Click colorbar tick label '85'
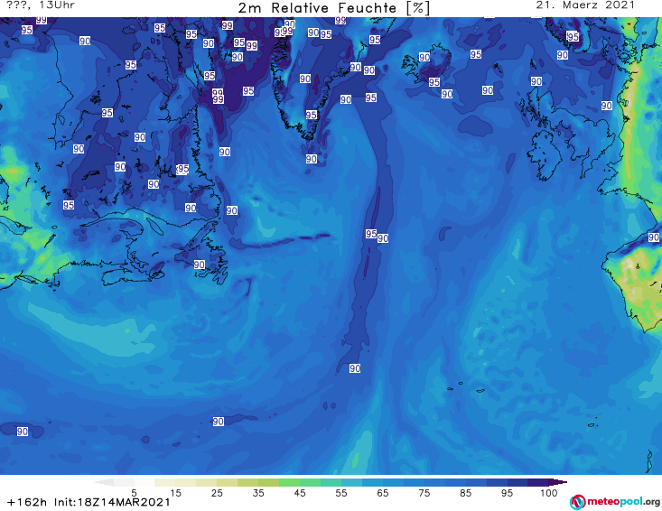 coord(466,493)
